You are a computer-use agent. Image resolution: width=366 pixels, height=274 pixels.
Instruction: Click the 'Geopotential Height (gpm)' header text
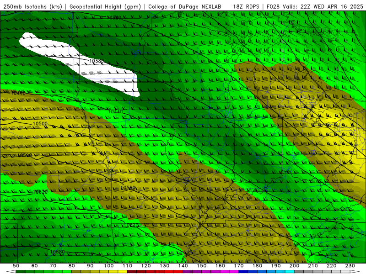105,6
